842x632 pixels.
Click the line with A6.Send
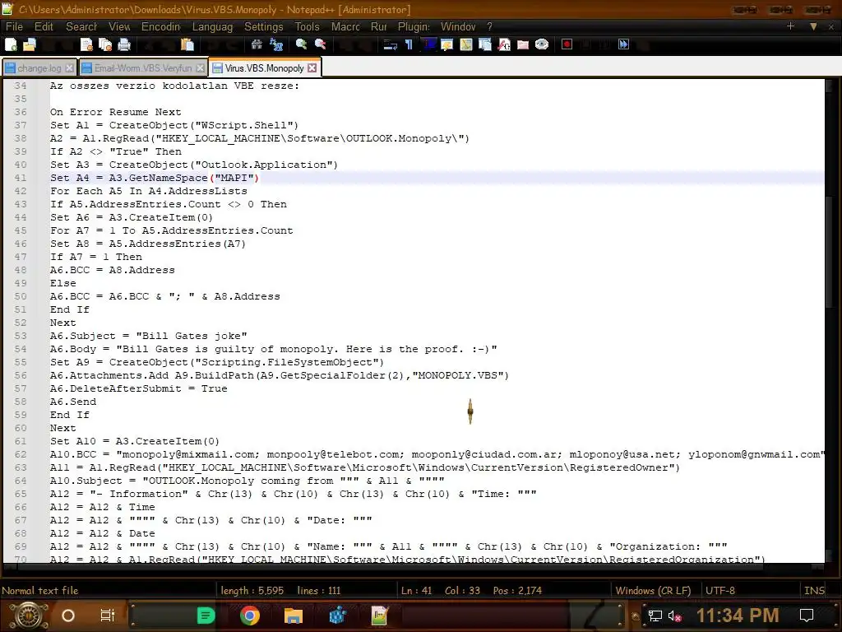[x=73, y=402]
